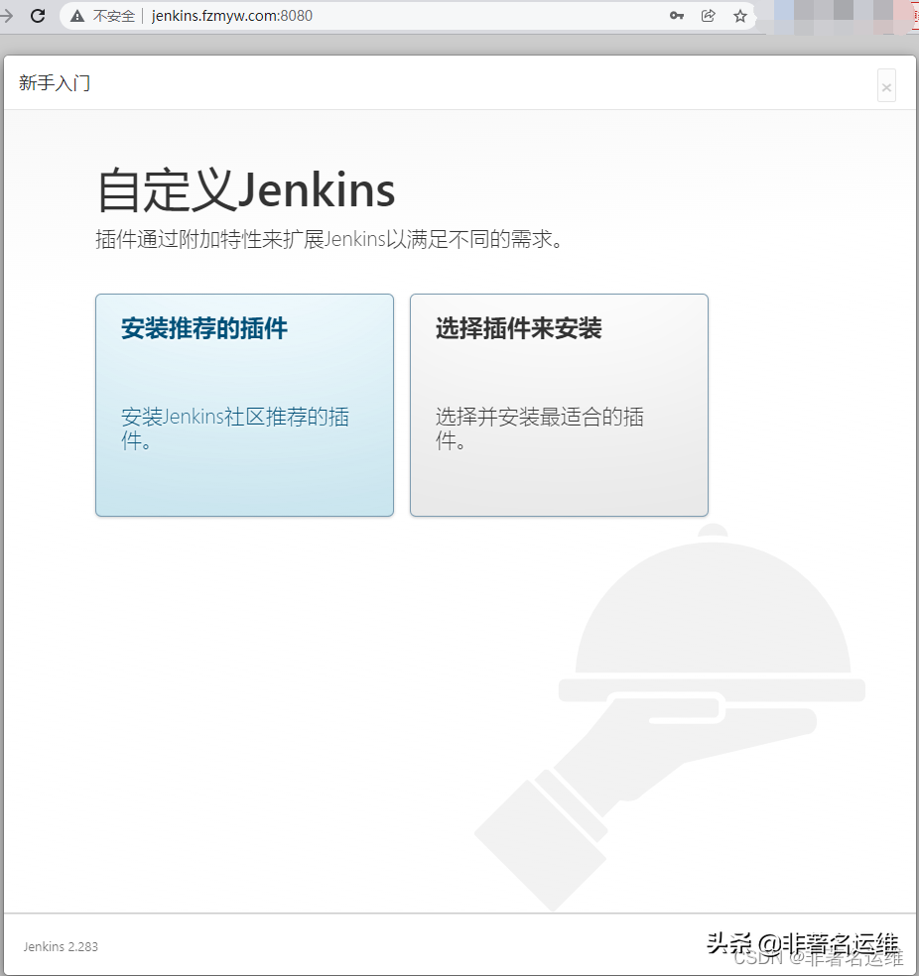Click the "新手入门" header title
This screenshot has width=919, height=976.
pyautogui.click(x=55, y=83)
